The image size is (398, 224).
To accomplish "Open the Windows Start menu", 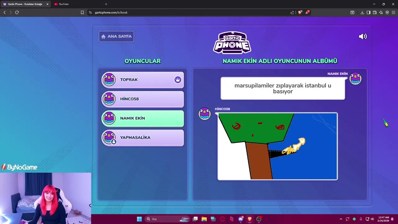I will [x=139, y=219].
